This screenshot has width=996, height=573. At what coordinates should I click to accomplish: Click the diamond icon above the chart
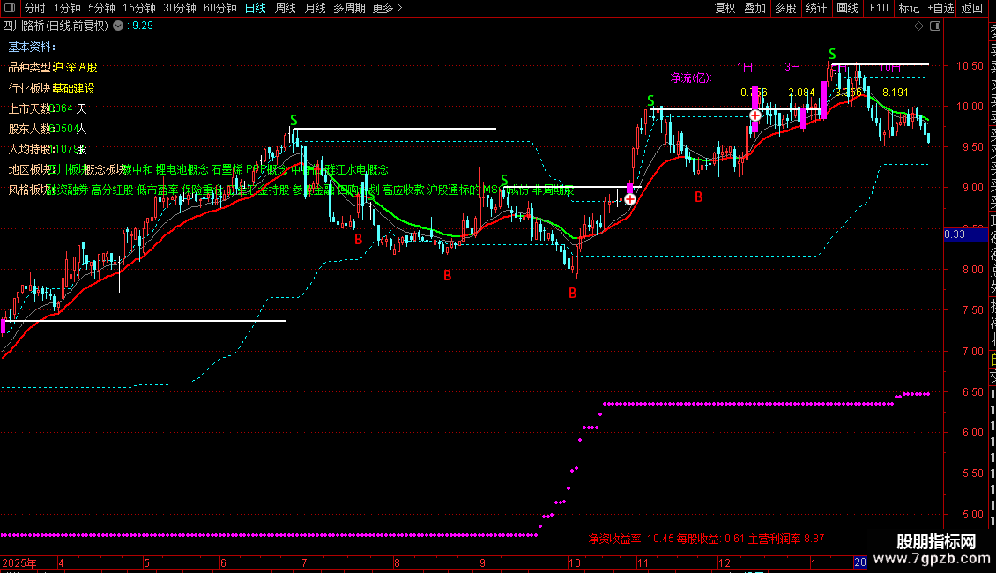coord(918,26)
